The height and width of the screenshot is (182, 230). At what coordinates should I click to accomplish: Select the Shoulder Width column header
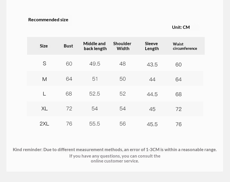tap(123, 46)
